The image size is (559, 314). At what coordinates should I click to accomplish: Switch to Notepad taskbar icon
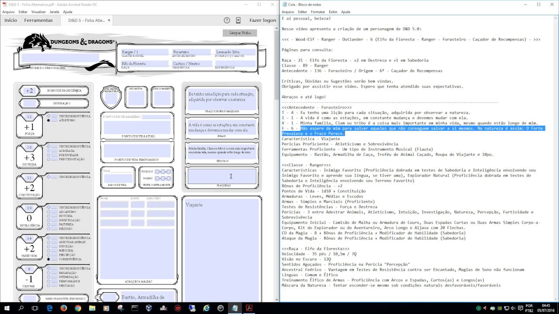[x=235, y=308]
